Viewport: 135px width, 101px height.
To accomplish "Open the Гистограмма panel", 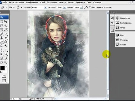I will pyautogui.click(x=125, y=23).
